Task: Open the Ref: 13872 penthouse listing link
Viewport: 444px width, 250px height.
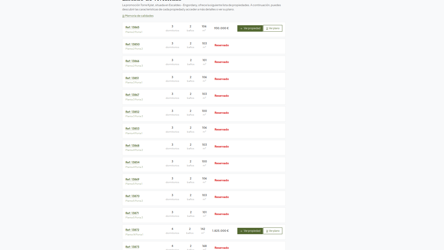Action: (x=133, y=230)
